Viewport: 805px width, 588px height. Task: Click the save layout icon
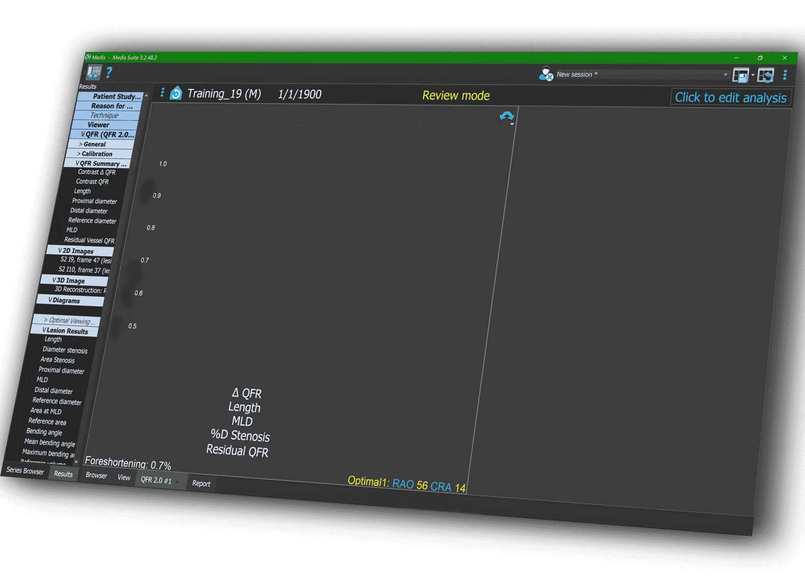coord(740,76)
